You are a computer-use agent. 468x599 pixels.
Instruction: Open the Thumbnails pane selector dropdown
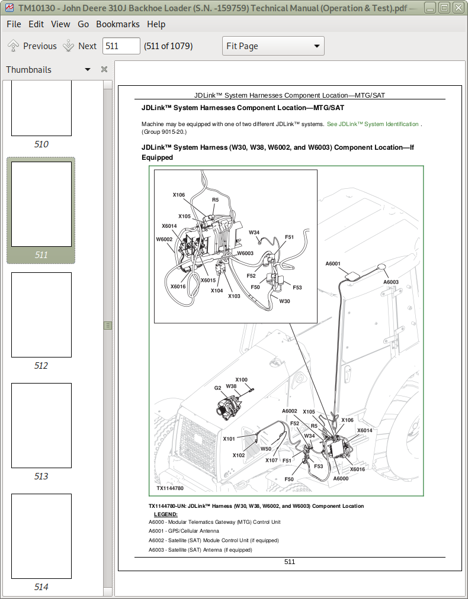(88, 69)
